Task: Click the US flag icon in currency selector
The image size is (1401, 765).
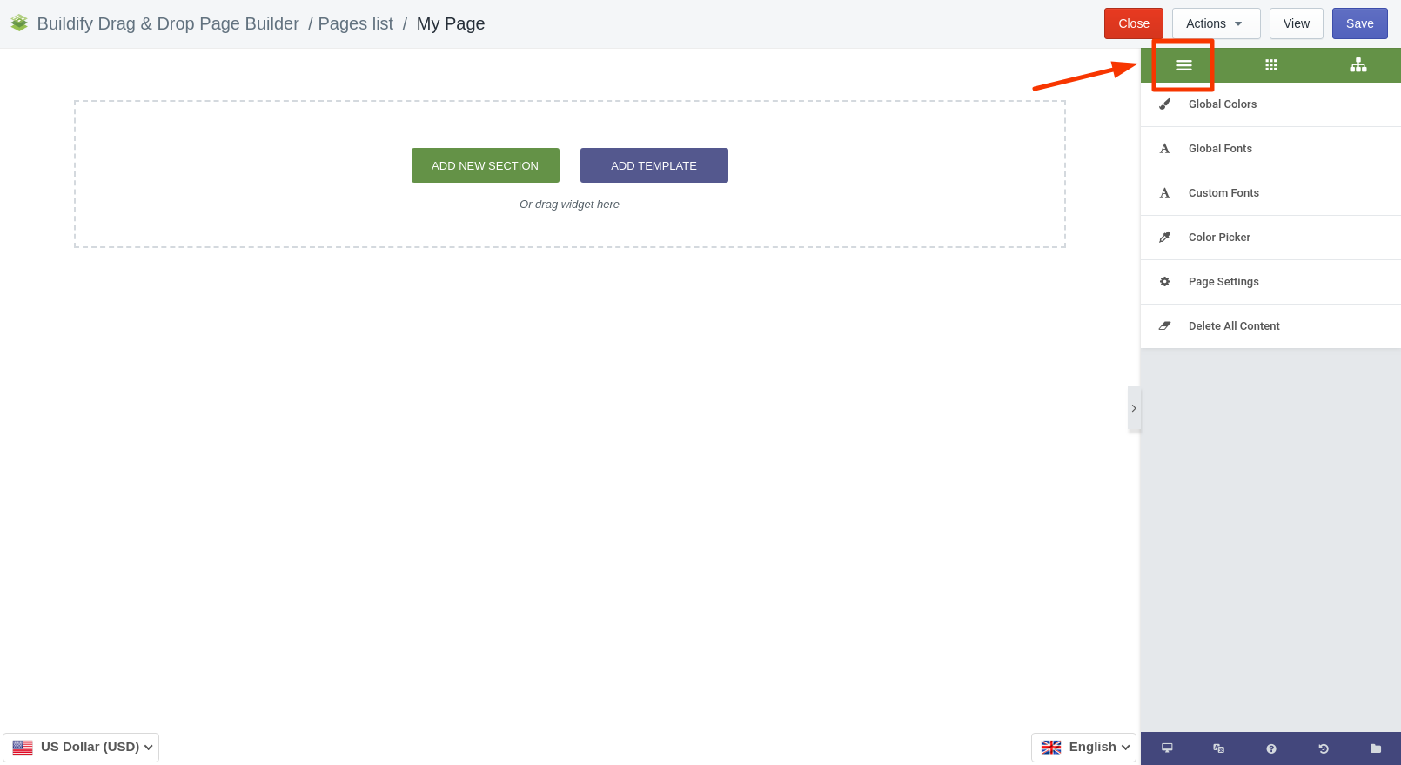Action: [x=23, y=748]
